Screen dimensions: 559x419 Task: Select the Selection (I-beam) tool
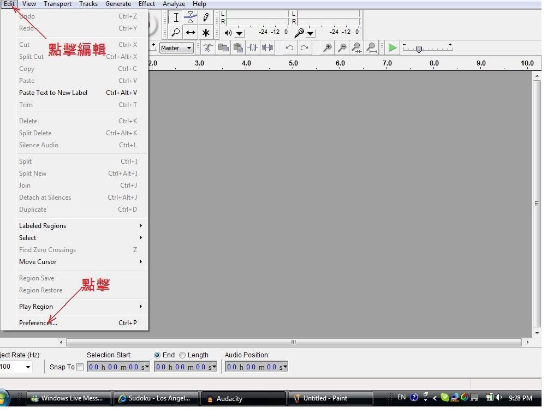coord(176,17)
